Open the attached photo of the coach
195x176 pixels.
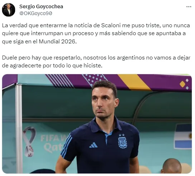[97, 124]
